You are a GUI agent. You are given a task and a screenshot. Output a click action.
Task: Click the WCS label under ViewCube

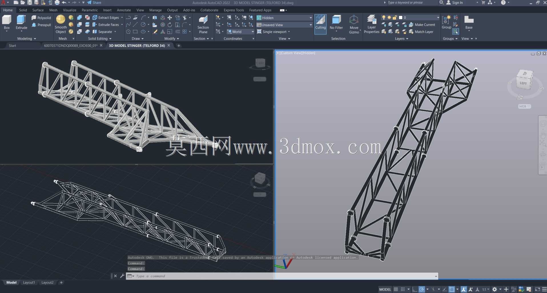coord(524,106)
